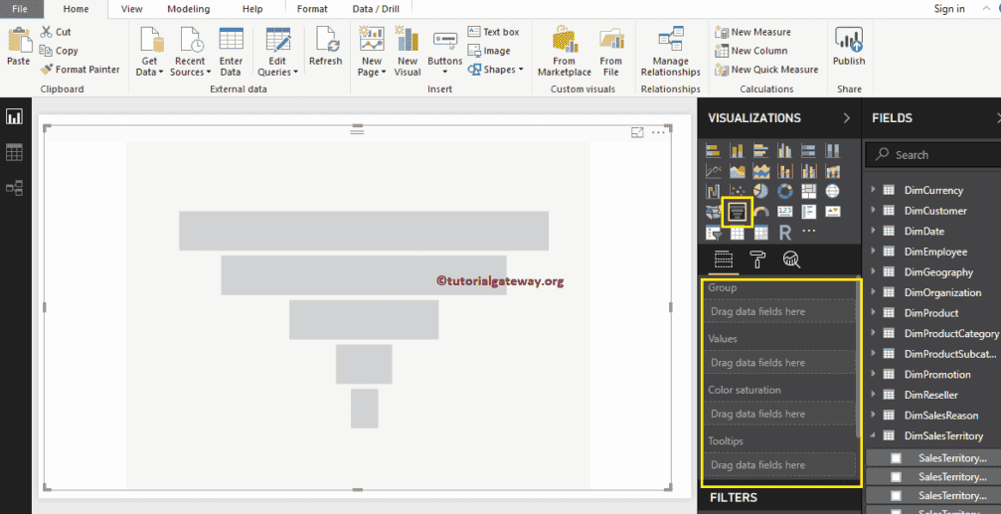The width and height of the screenshot is (1001, 514).
Task: Click the Group field well drop area
Action: coord(780,311)
